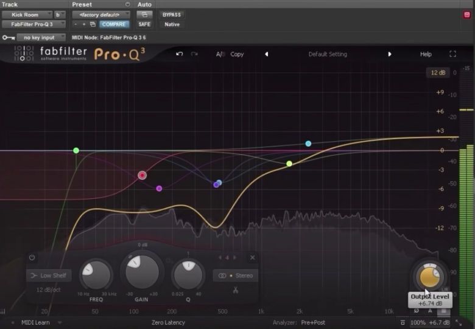Image resolution: width=475 pixels, height=329 pixels.
Task: Click the full screen mode icon
Action: [x=452, y=54]
